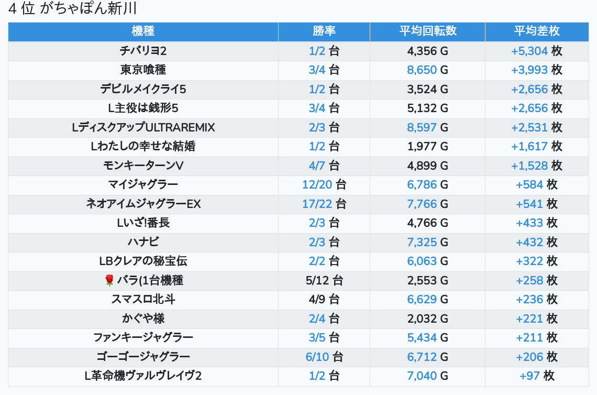The width and height of the screenshot is (597, 395).
Task: Click the 機種 column header
Action: coord(143,31)
